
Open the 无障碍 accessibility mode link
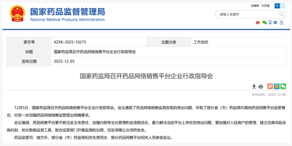(255, 6)
